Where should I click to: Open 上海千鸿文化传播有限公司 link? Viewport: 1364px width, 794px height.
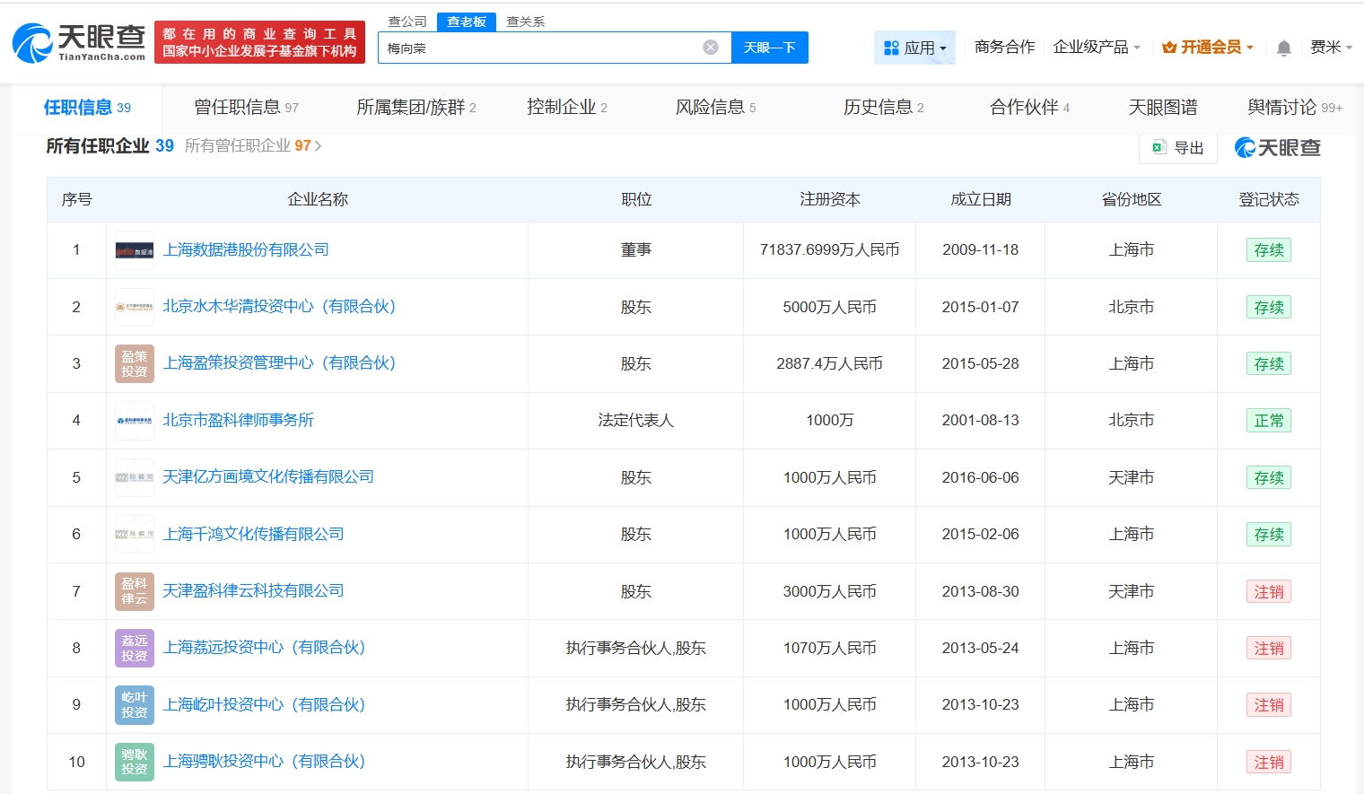click(x=253, y=534)
